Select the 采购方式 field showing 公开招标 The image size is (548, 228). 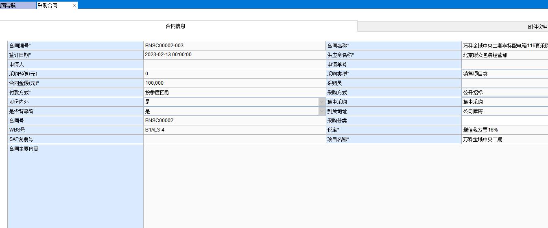coord(504,92)
